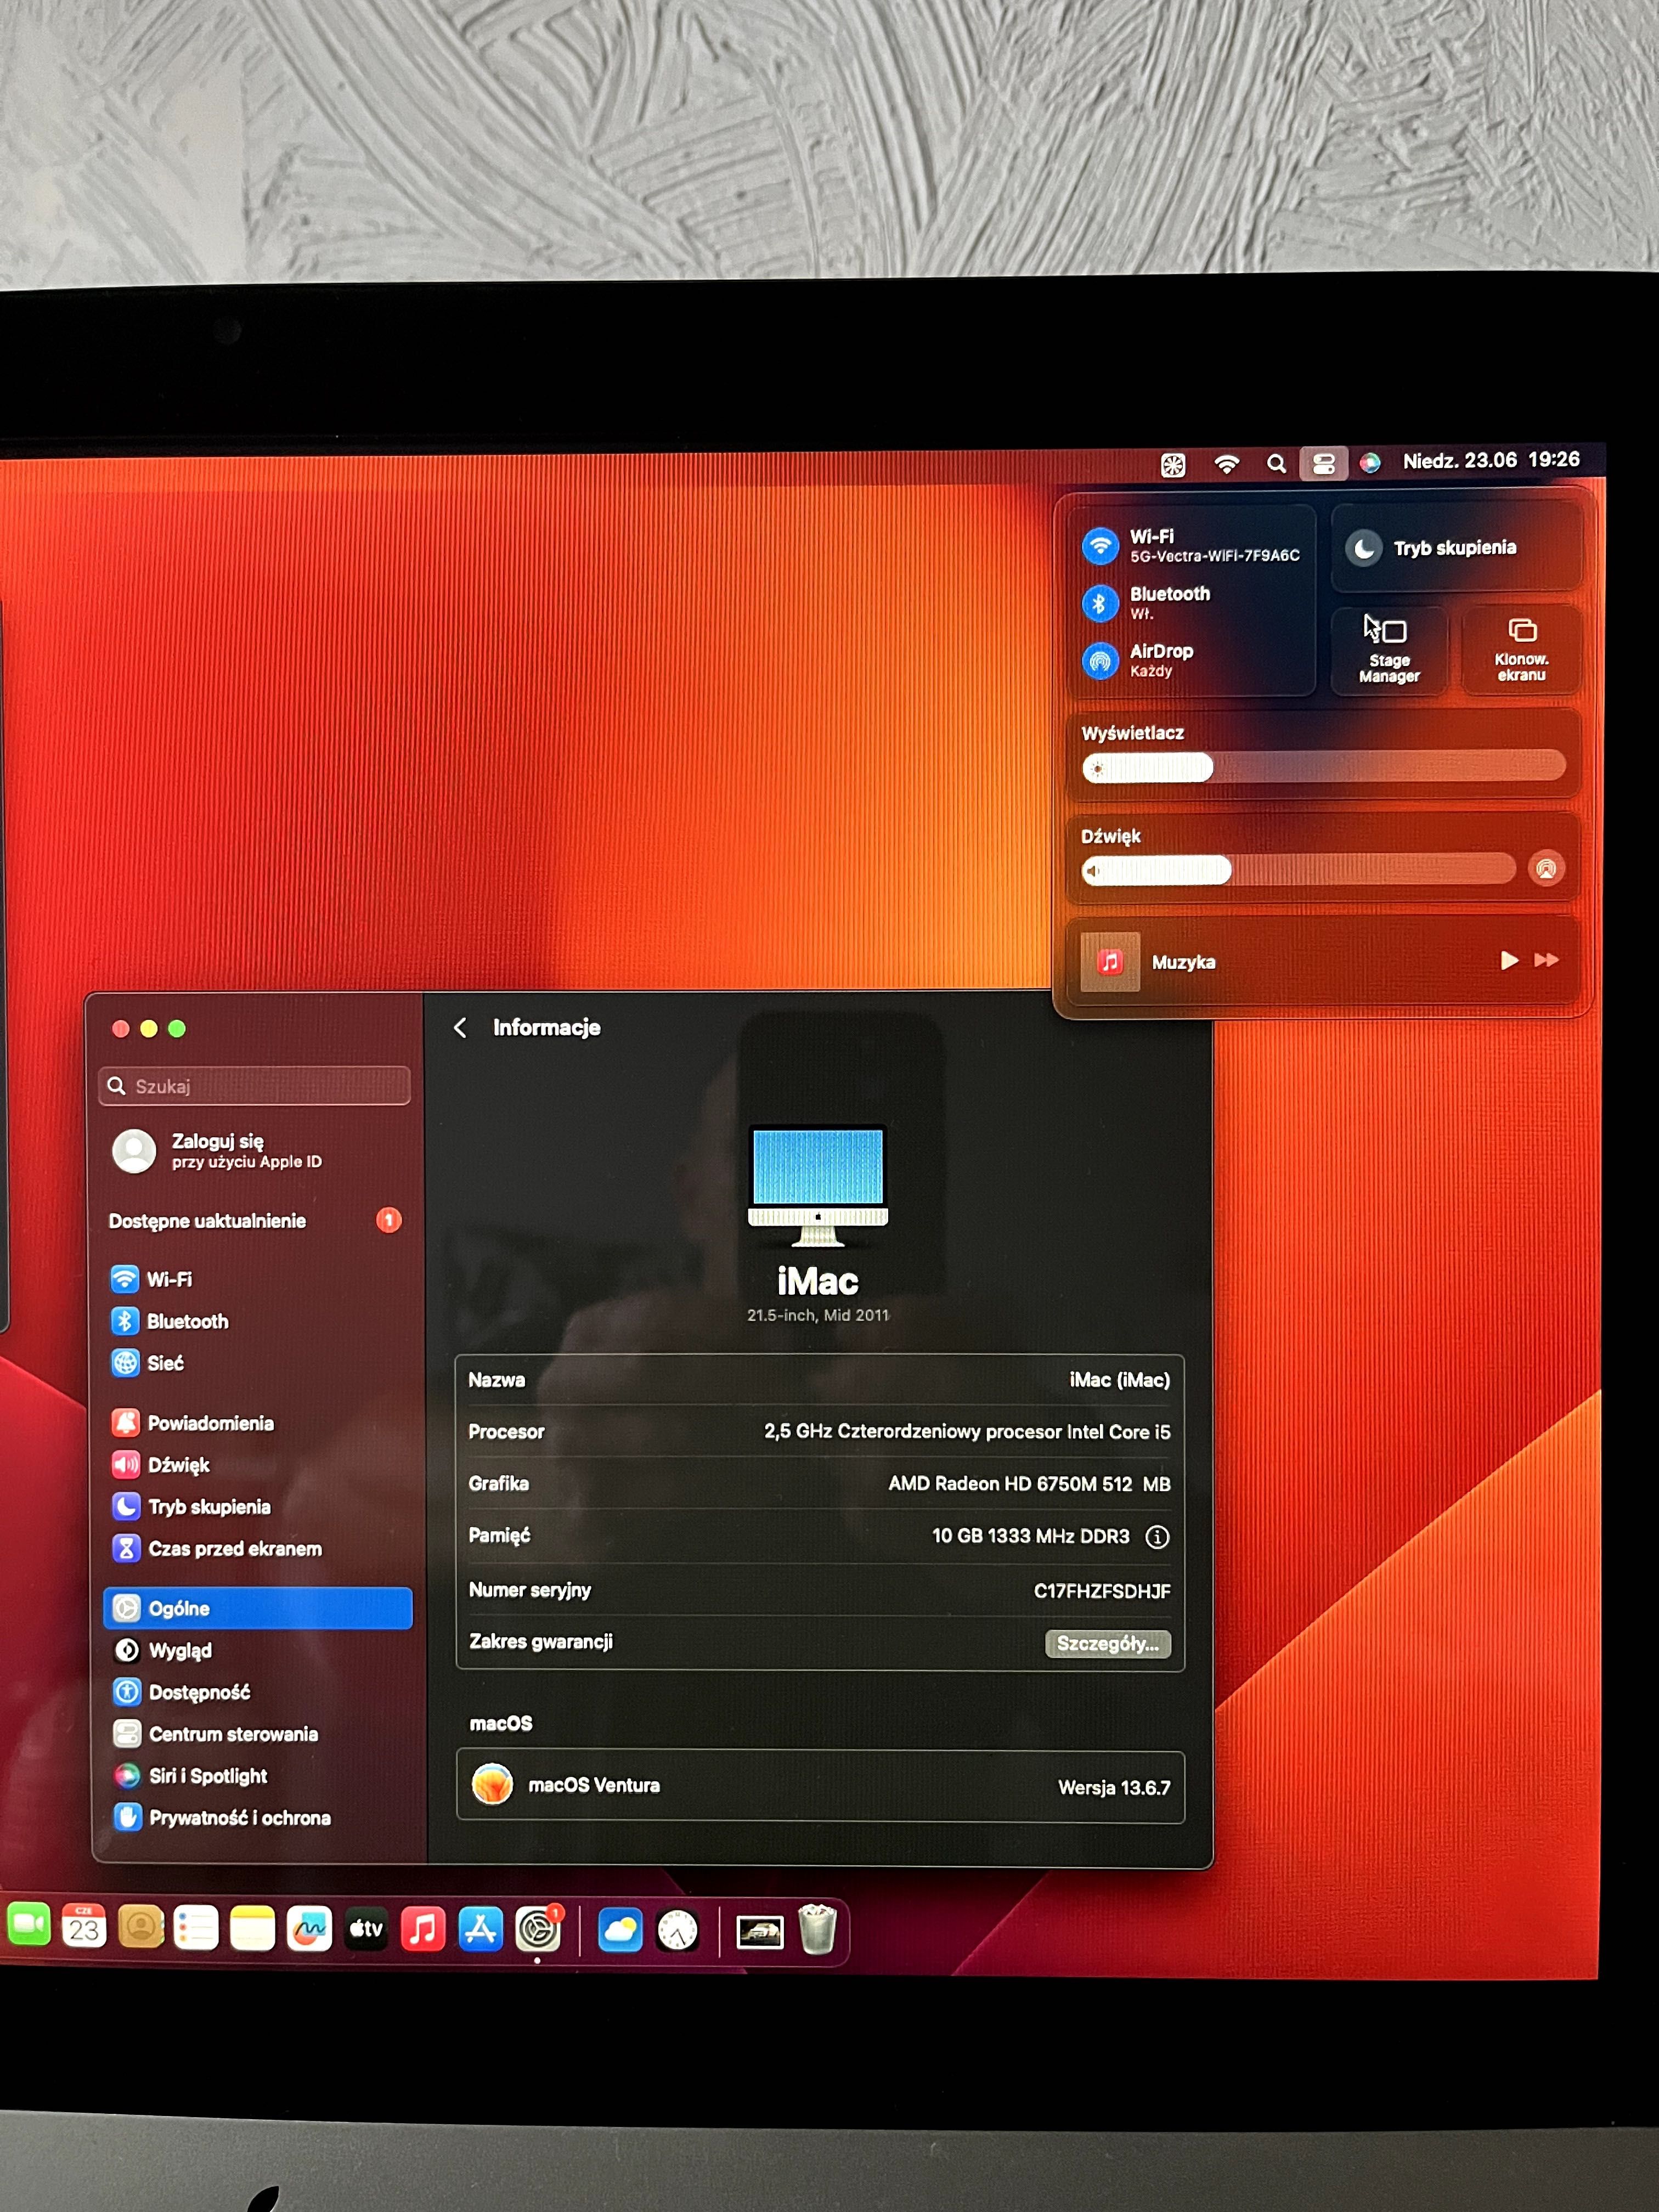Play music in the Muzyka widget
1659x2212 pixels.
tap(1509, 960)
